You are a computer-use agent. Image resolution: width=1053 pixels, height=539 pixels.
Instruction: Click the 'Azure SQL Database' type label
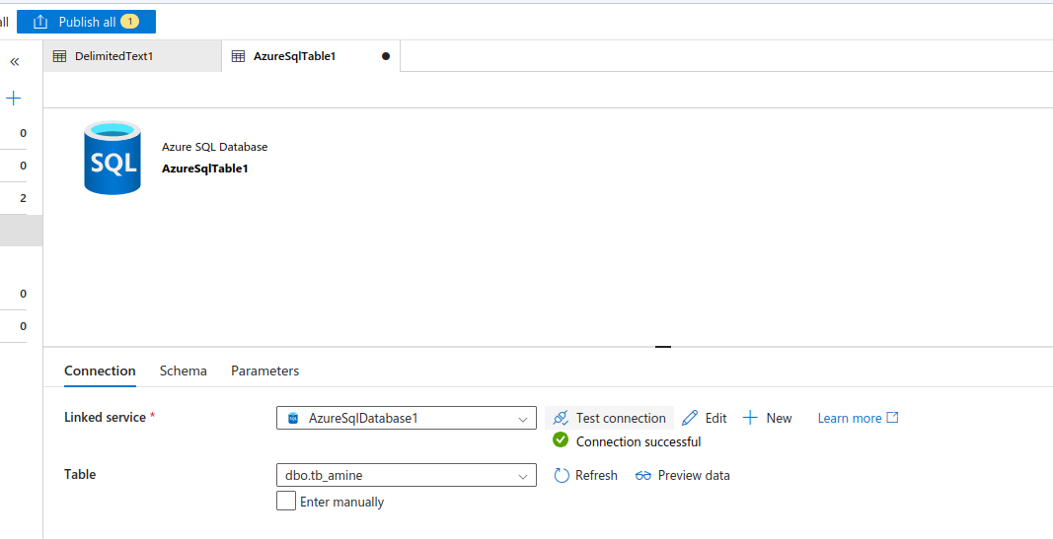coord(215,147)
